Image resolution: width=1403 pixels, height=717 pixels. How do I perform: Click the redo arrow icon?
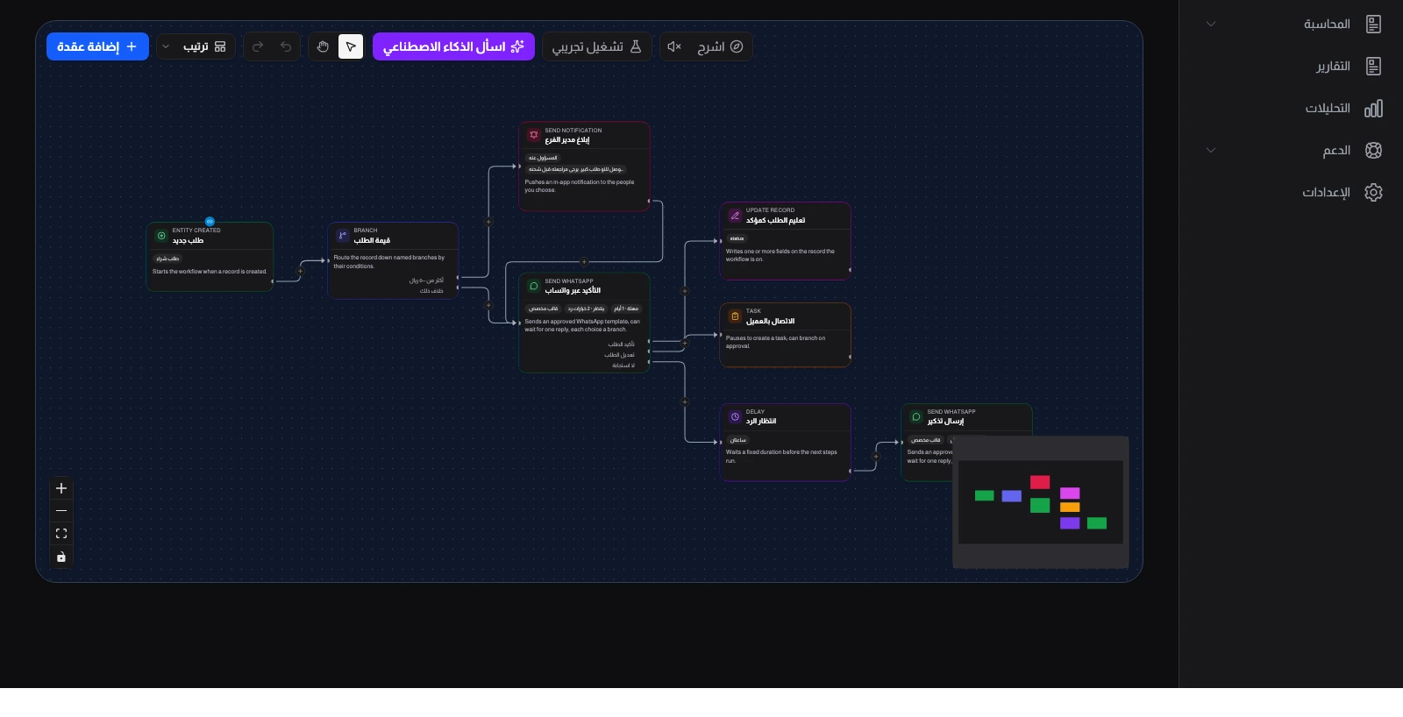(x=258, y=46)
